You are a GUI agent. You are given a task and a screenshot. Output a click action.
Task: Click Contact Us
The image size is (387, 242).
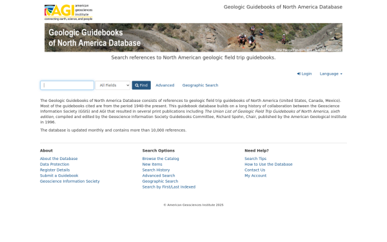[x=255, y=170]
